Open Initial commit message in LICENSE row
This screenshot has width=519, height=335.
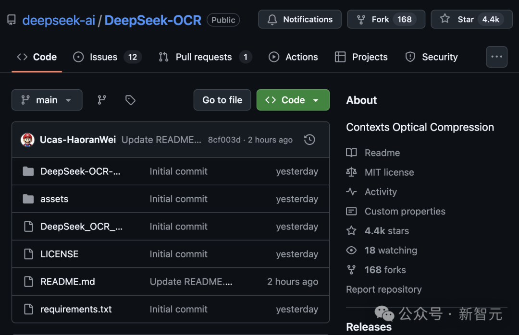(x=178, y=254)
